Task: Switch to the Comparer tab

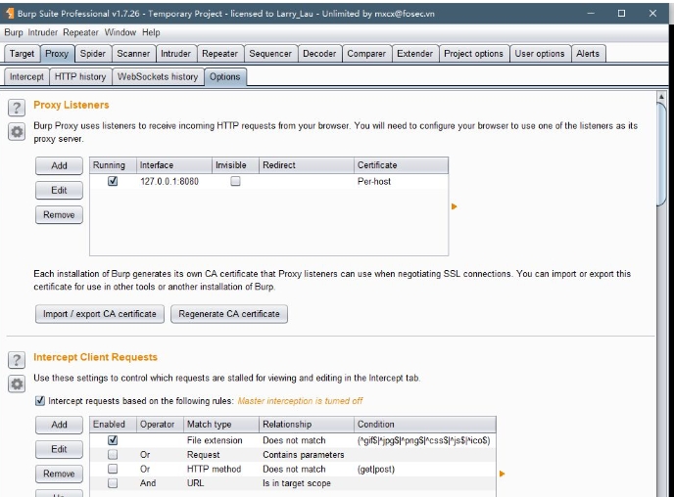Action: coord(366,54)
